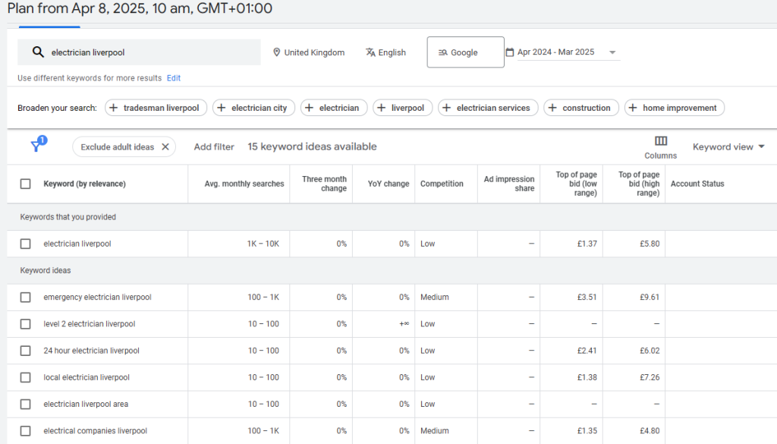The height and width of the screenshot is (444, 777).
Task: Click the Medium competition for emergency electrician
Action: pyautogui.click(x=435, y=298)
